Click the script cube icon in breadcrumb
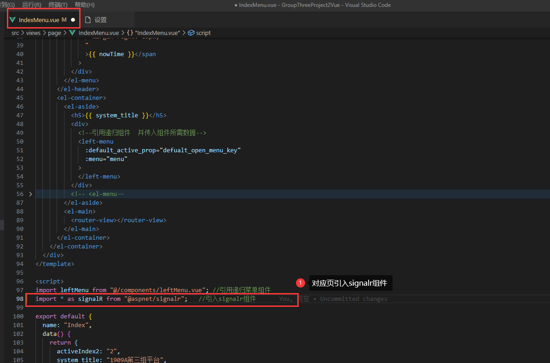550x363 pixels. pyautogui.click(x=191, y=33)
